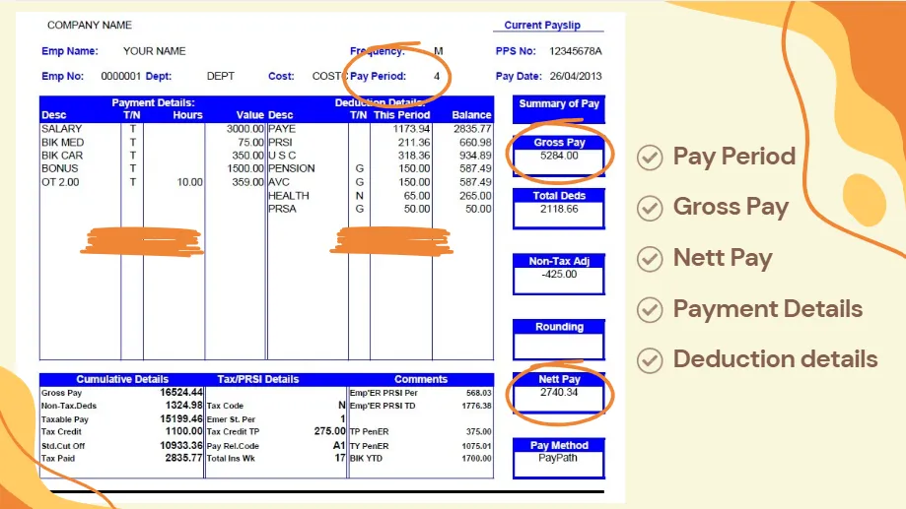This screenshot has width=906, height=509.
Task: Click BIK YTD value 1700.00
Action: pos(476,459)
